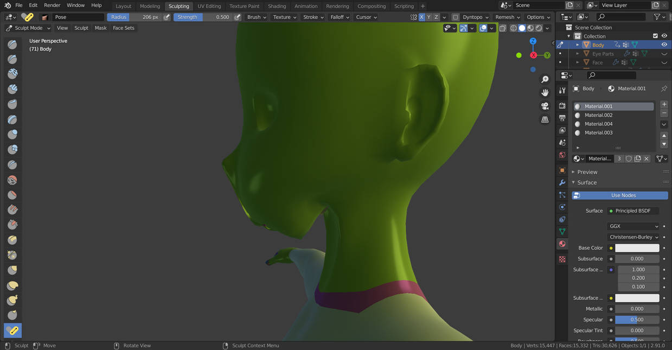This screenshot has width=672, height=350.
Task: Add a new workspace with the plus tab
Action: click(x=423, y=6)
